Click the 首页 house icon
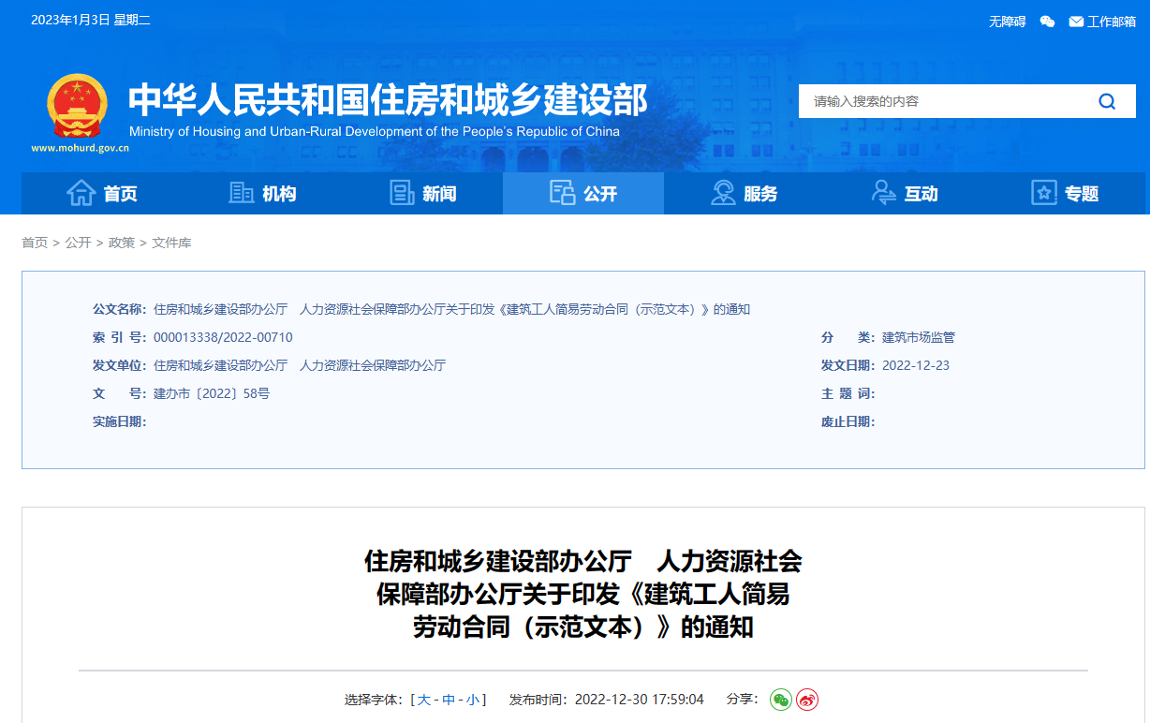 pos(81,193)
